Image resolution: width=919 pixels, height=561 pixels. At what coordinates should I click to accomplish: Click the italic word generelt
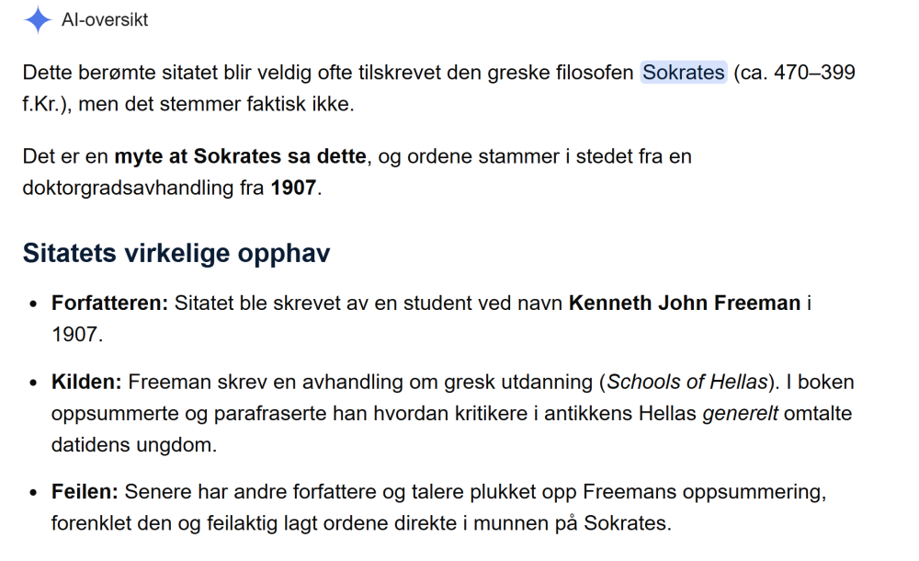click(x=740, y=414)
